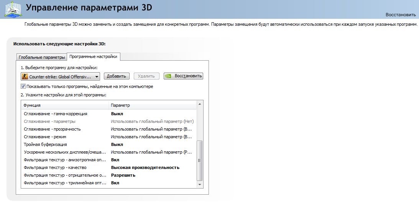
Task: Select the "Программные настройки" tab
Action: coord(93,56)
